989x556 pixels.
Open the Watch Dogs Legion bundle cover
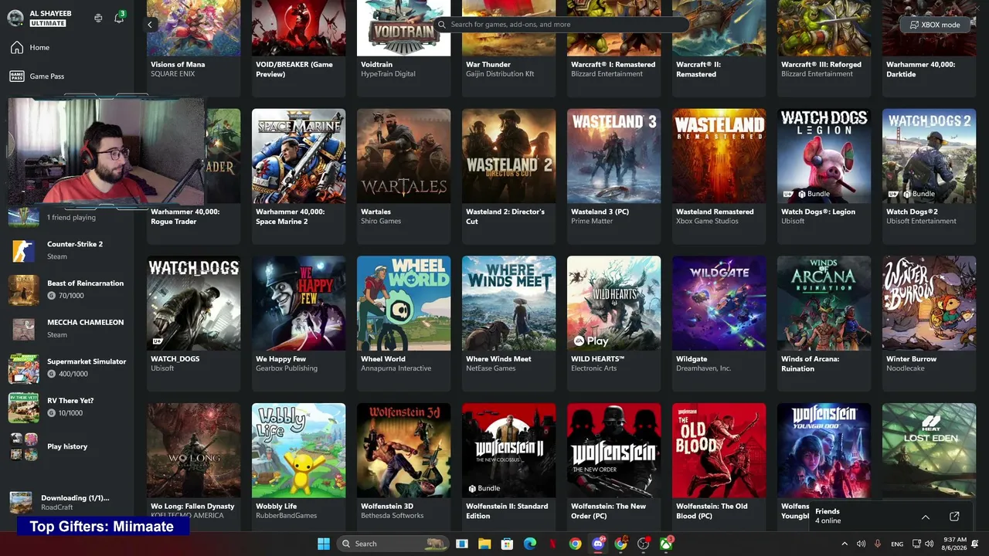coord(824,156)
